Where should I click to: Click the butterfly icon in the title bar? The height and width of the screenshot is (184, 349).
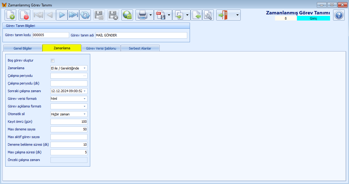[4, 5]
